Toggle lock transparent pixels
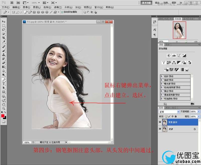The height and width of the screenshot is (165, 201). 166,116
